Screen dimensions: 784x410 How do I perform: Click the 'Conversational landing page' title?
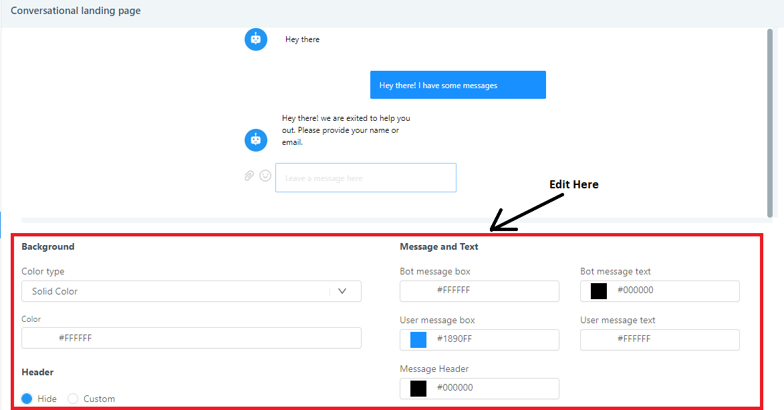tap(76, 11)
